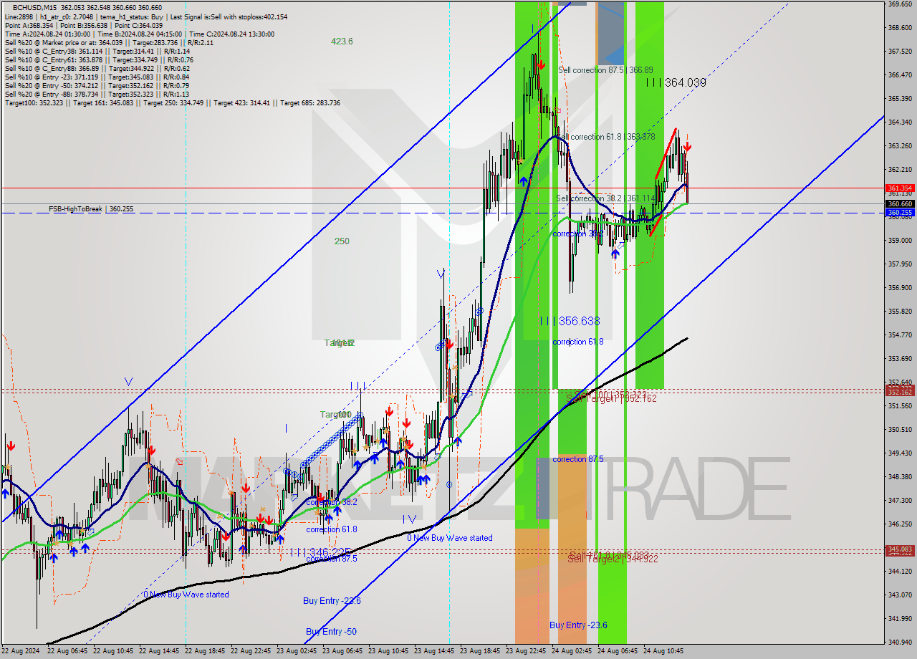Click the red 345.083 price tag on axis

click(x=900, y=549)
